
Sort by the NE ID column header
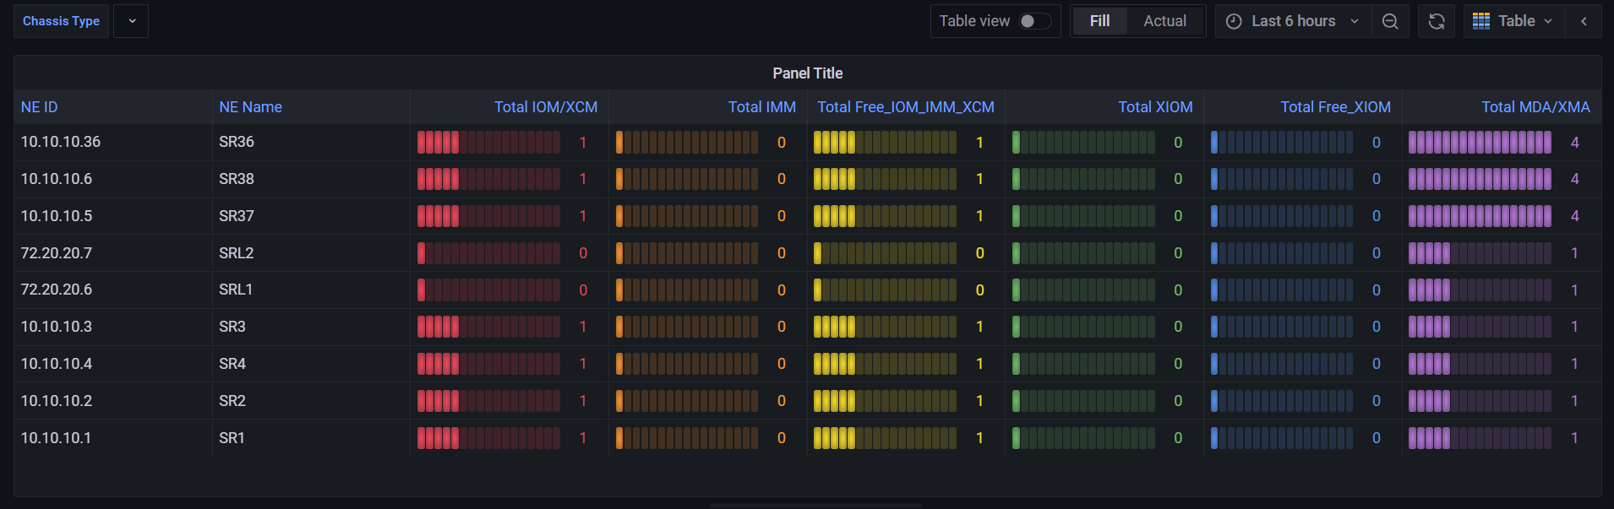tap(40, 107)
